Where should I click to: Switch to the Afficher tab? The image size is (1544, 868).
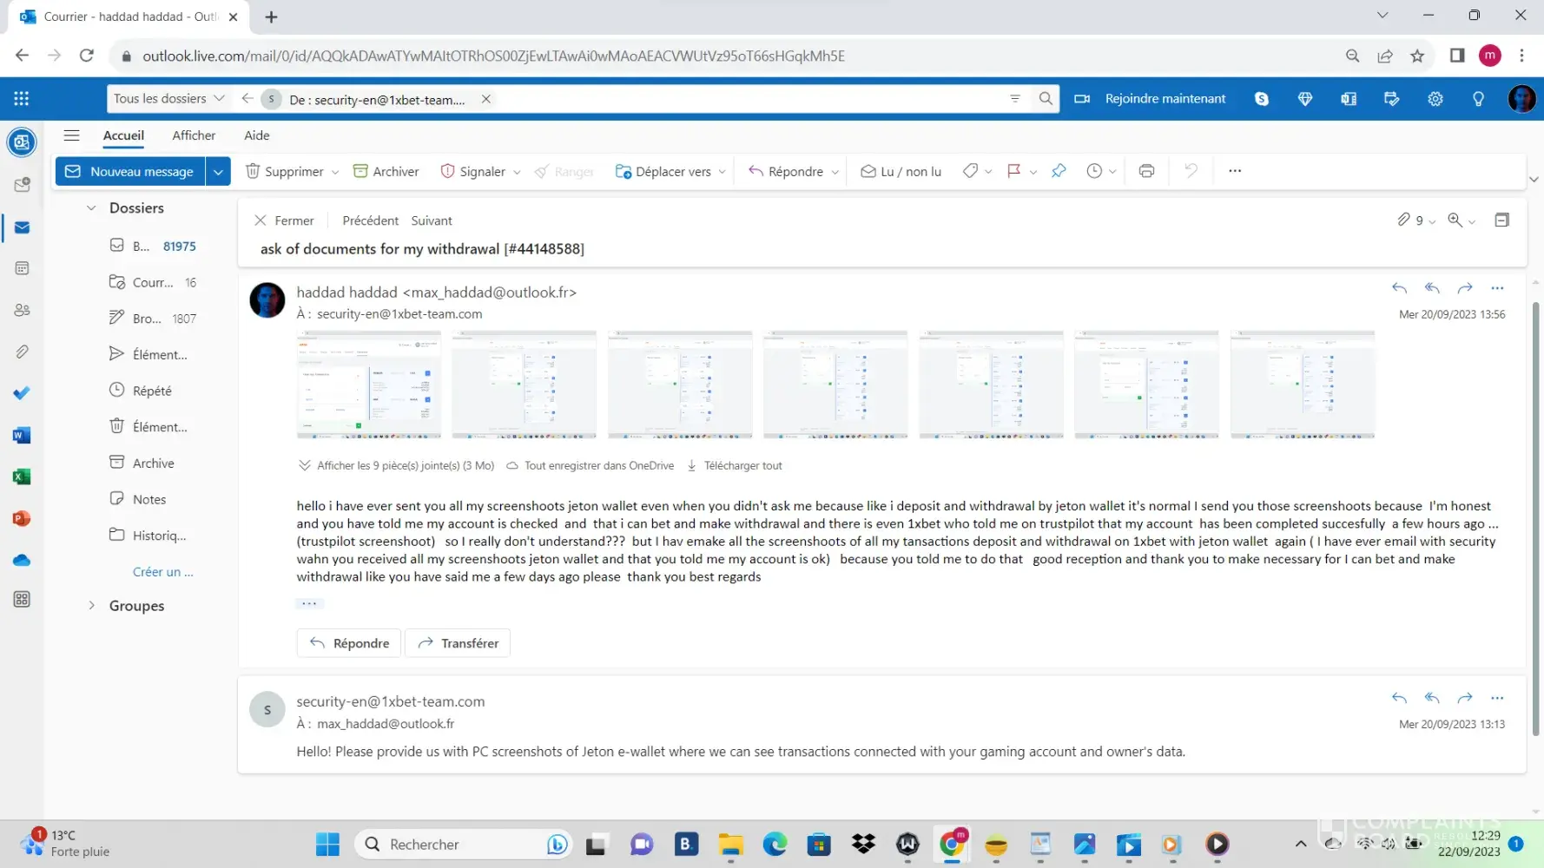(x=194, y=135)
